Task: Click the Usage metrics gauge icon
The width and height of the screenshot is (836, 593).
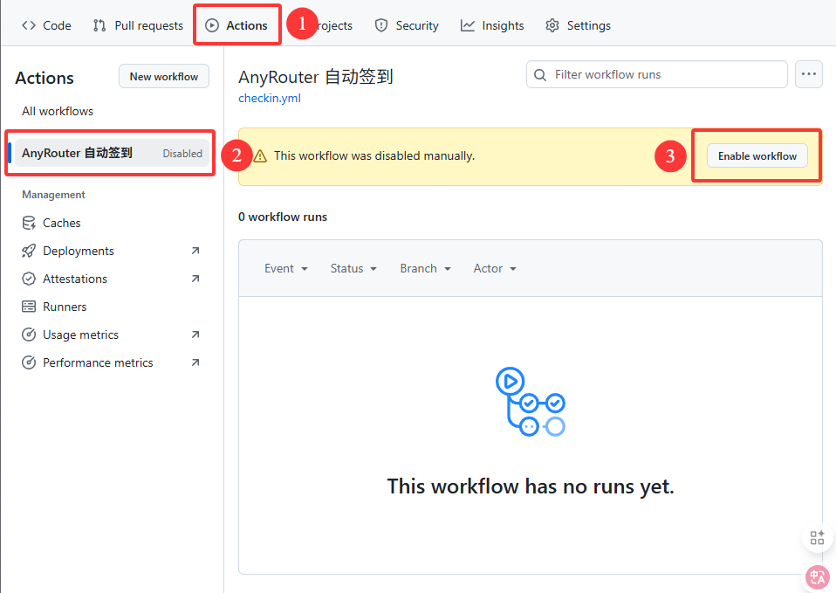Action: [29, 334]
